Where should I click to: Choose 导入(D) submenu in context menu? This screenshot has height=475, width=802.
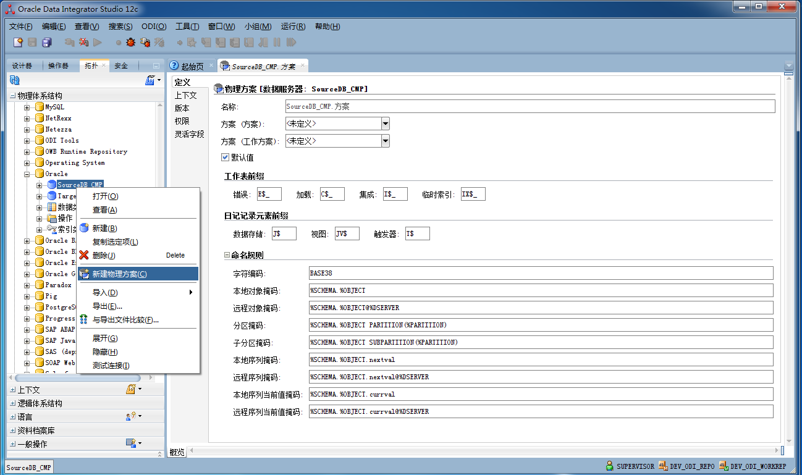[138, 292]
